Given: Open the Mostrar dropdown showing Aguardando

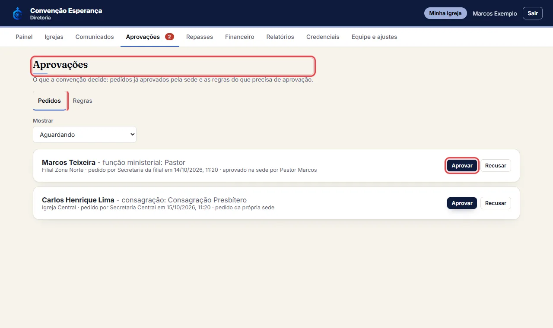Looking at the screenshot, I should [85, 134].
